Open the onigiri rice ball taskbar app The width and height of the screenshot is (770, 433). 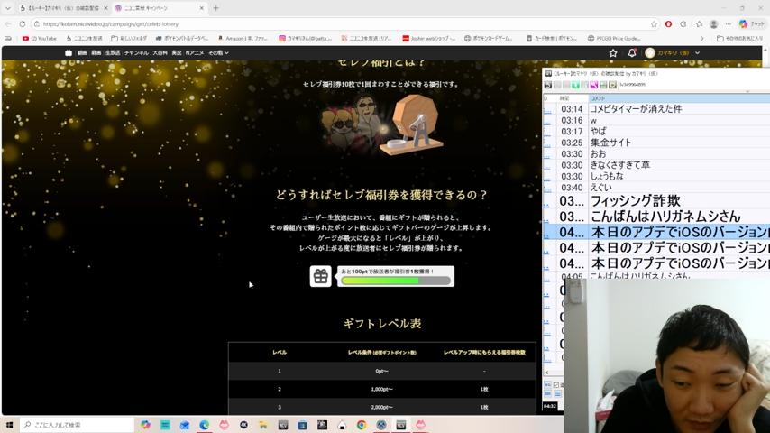[342, 425]
